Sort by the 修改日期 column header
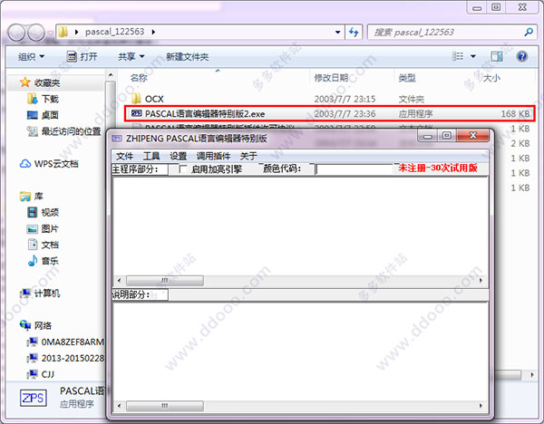The image size is (544, 424). [331, 78]
